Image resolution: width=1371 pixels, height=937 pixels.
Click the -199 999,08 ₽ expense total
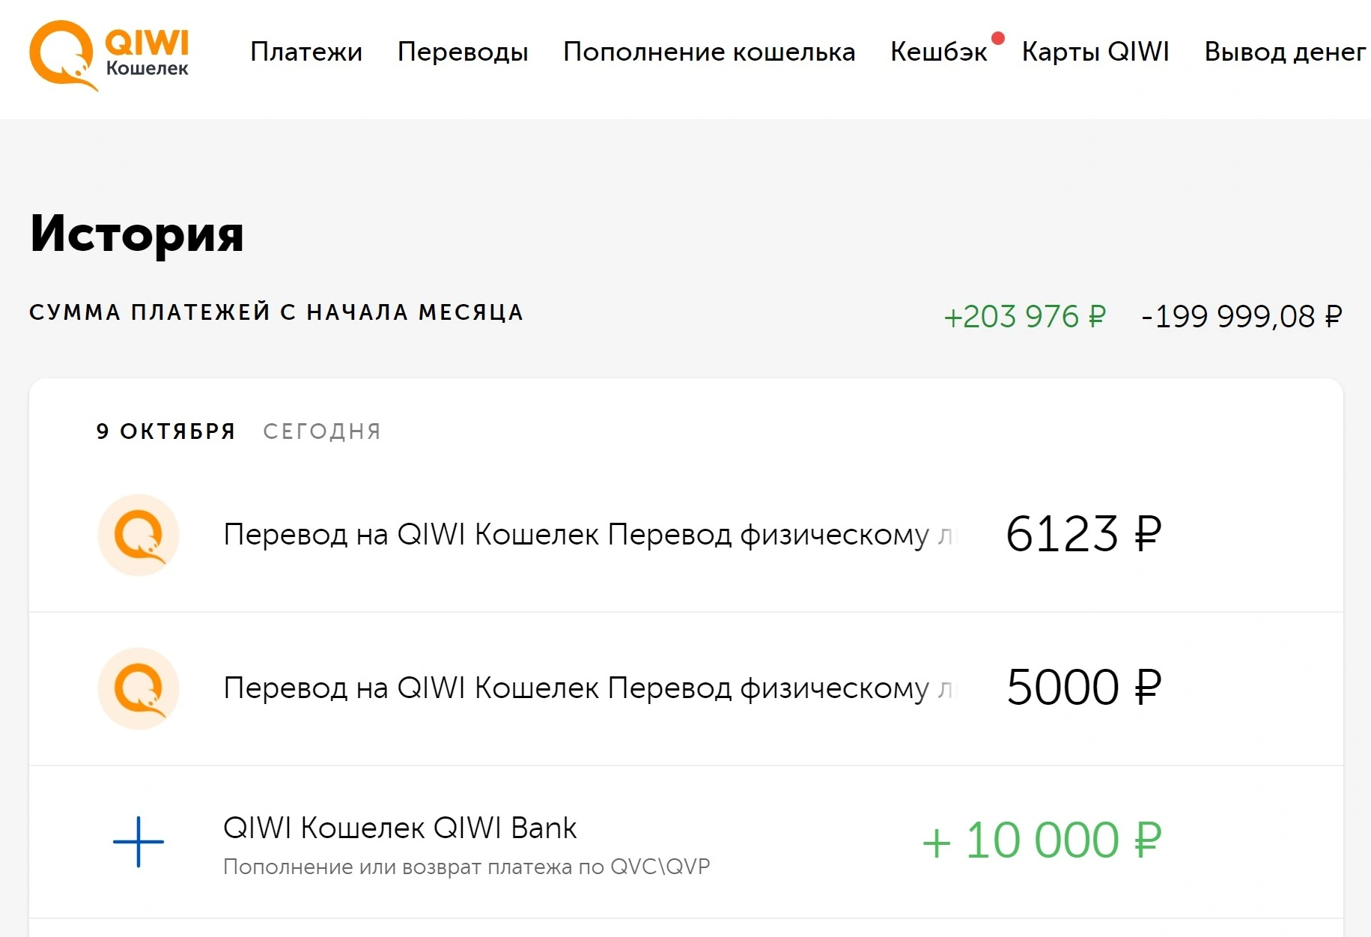pyautogui.click(x=1241, y=317)
